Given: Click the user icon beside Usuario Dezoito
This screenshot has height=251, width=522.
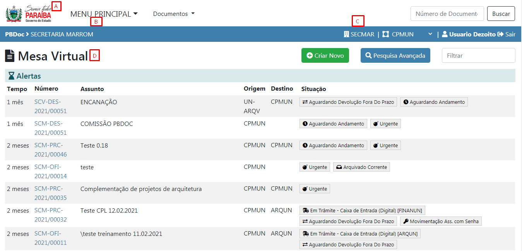Looking at the screenshot, I should pyautogui.click(x=445, y=34).
